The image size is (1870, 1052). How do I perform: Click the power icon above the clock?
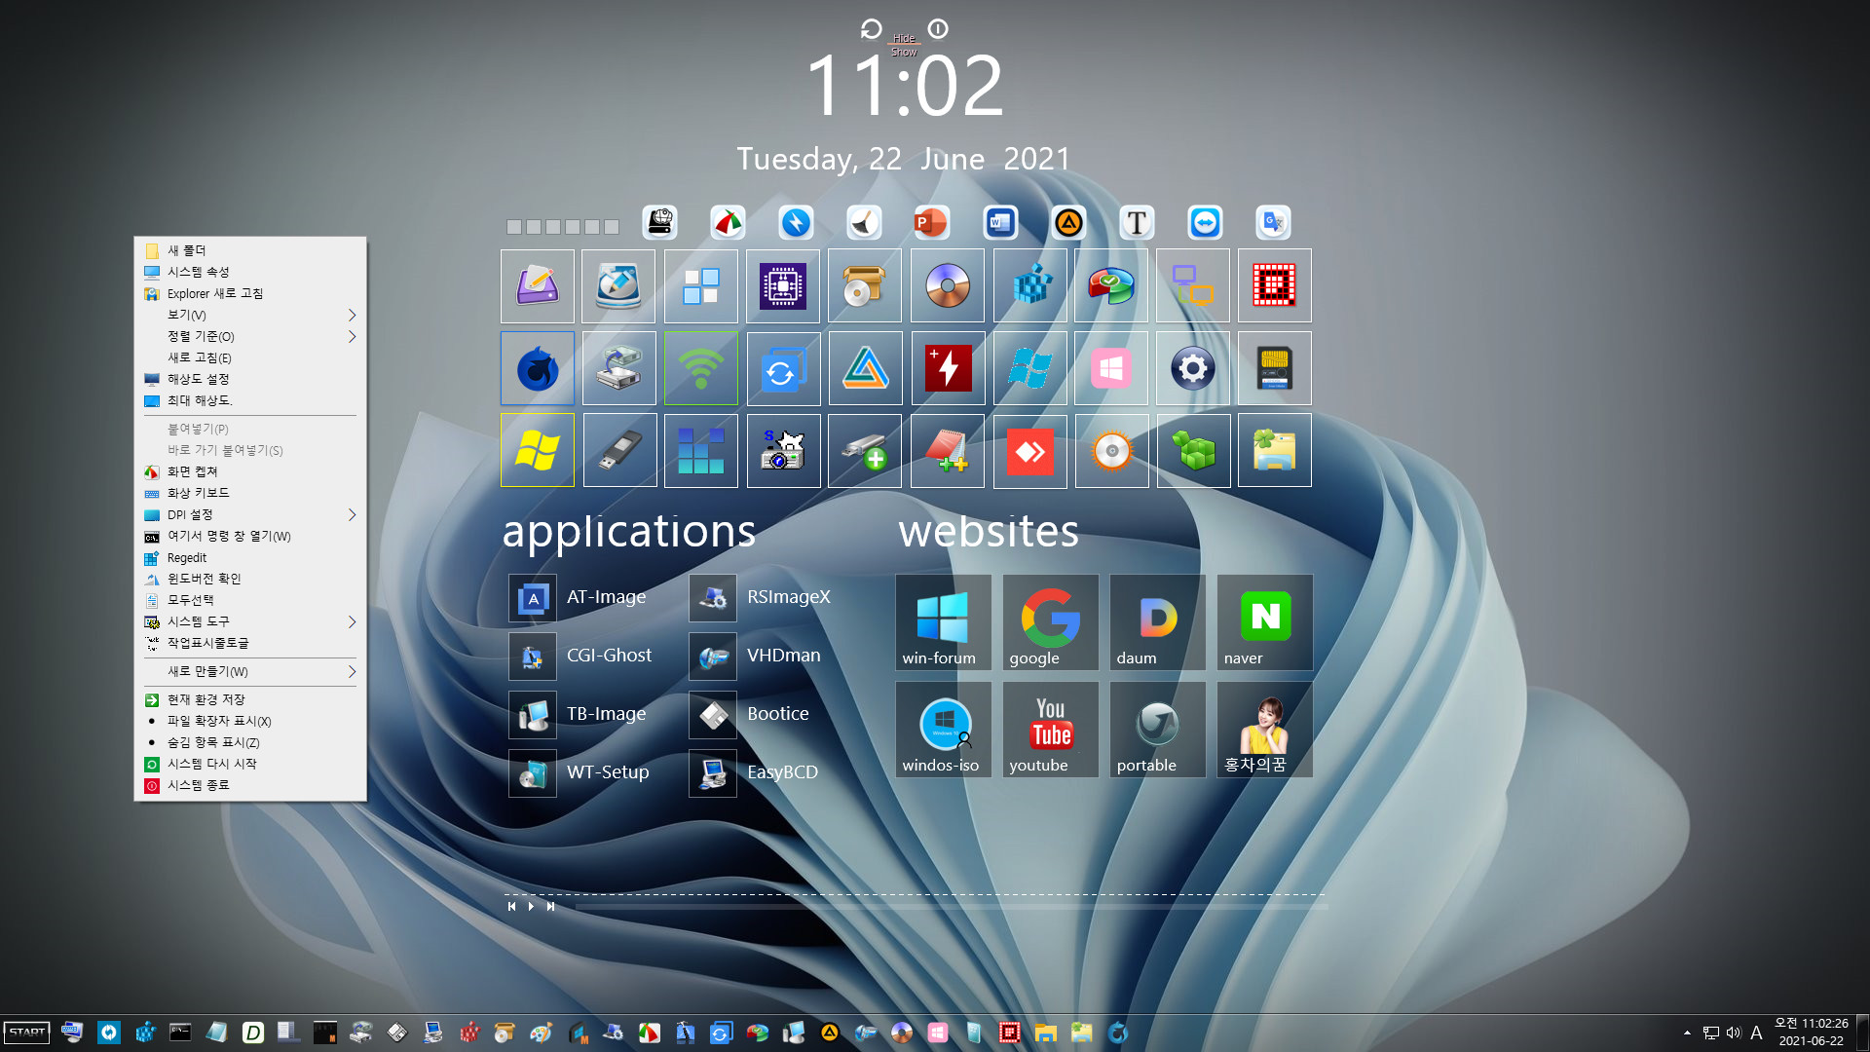coord(938,29)
